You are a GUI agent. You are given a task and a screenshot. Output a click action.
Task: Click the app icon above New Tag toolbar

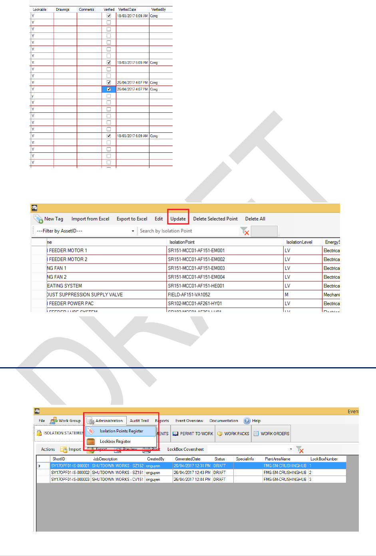click(x=34, y=208)
